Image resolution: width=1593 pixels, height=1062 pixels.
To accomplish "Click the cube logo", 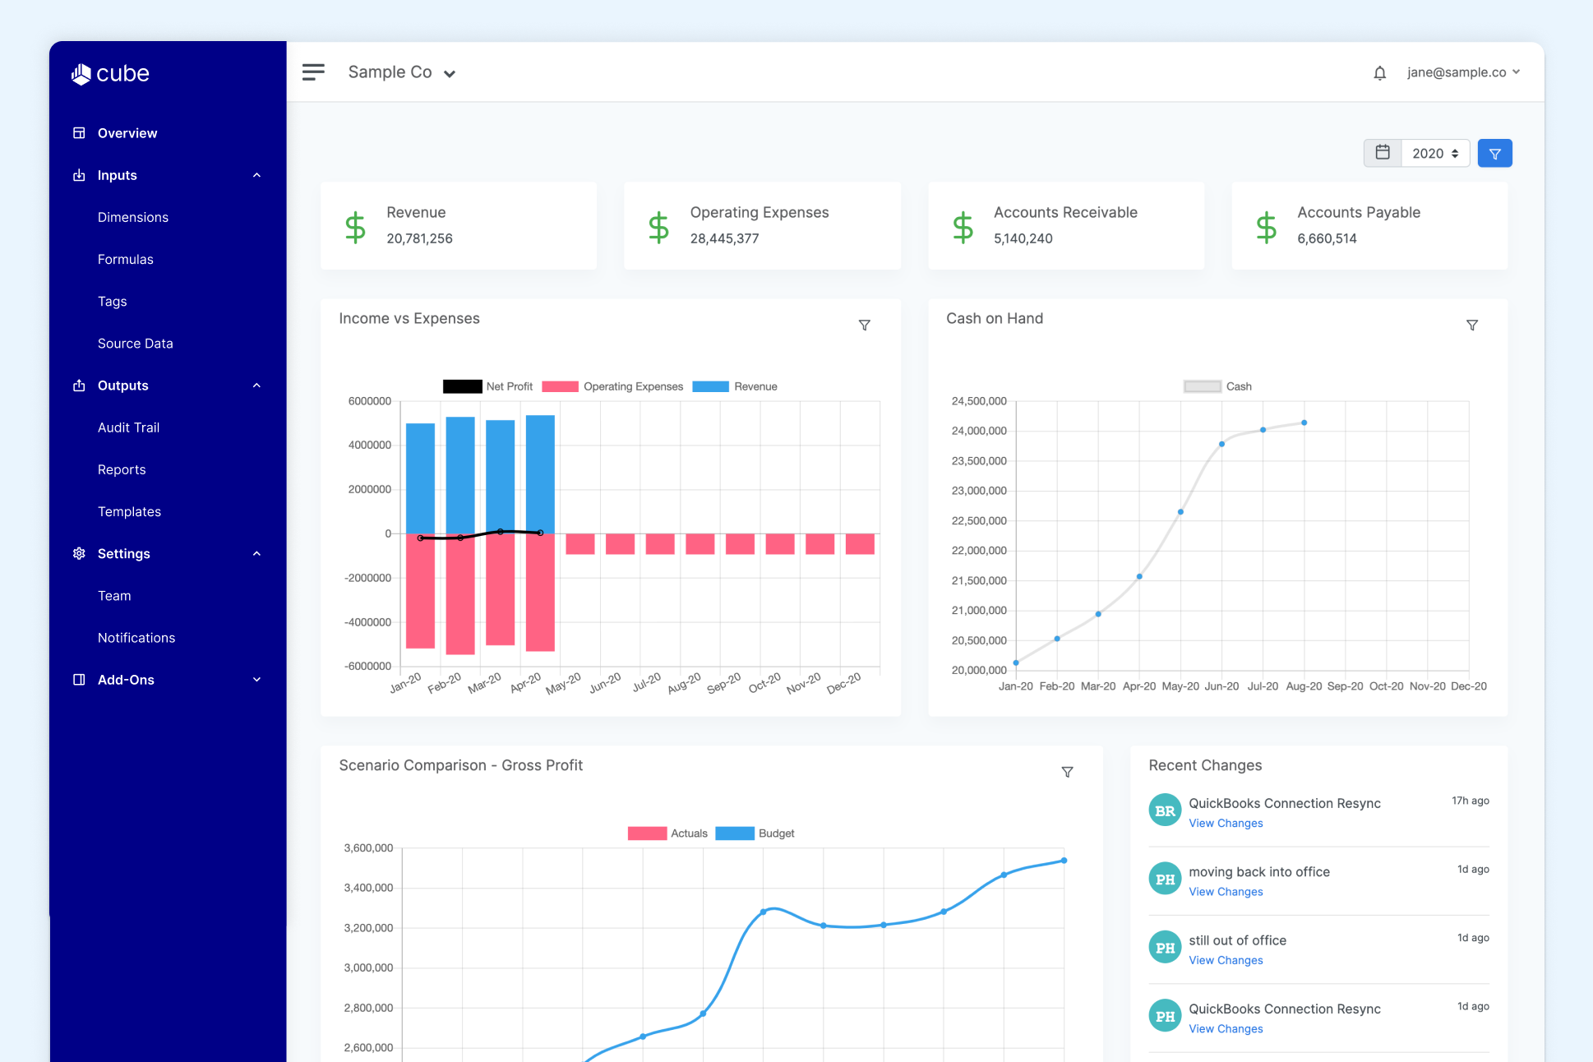I will coord(111,74).
